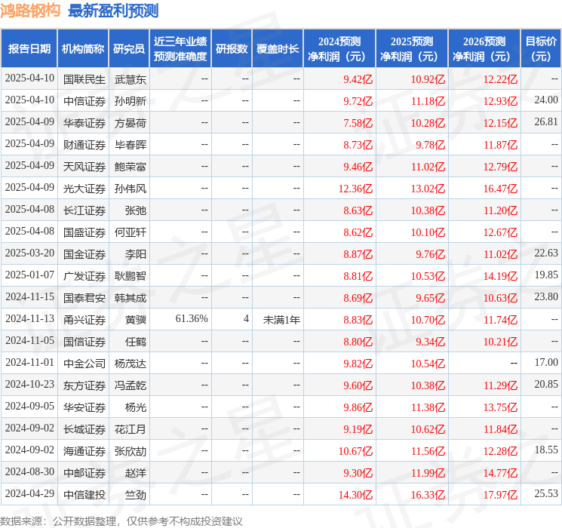The width and height of the screenshot is (562, 528).
Task: Click the 报告日期 column header
Action: [x=29, y=49]
